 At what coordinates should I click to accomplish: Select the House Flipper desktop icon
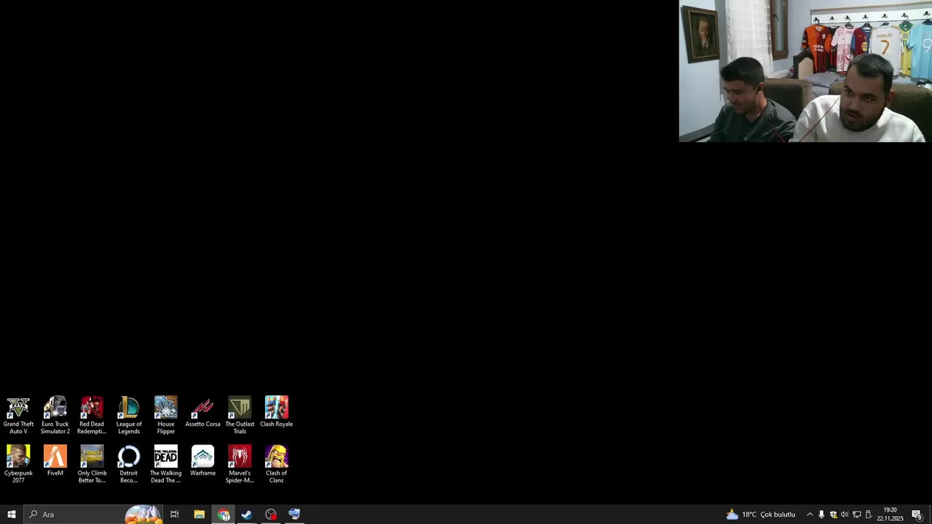tap(166, 416)
